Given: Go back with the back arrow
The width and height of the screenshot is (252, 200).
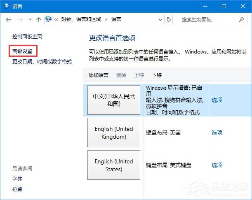Looking at the screenshot, I should pyautogui.click(x=8, y=20).
